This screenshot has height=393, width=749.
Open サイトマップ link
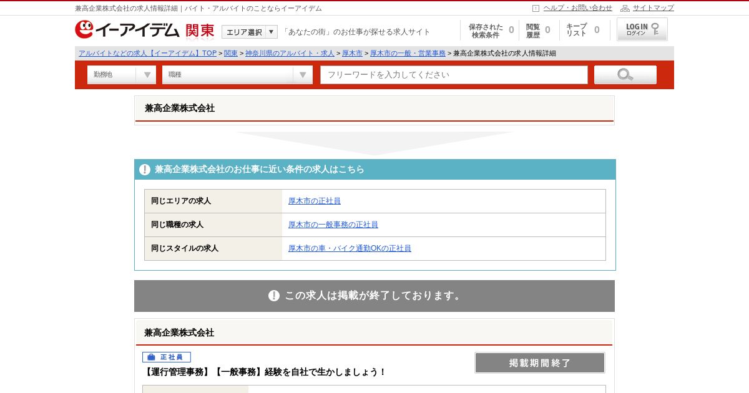click(654, 8)
